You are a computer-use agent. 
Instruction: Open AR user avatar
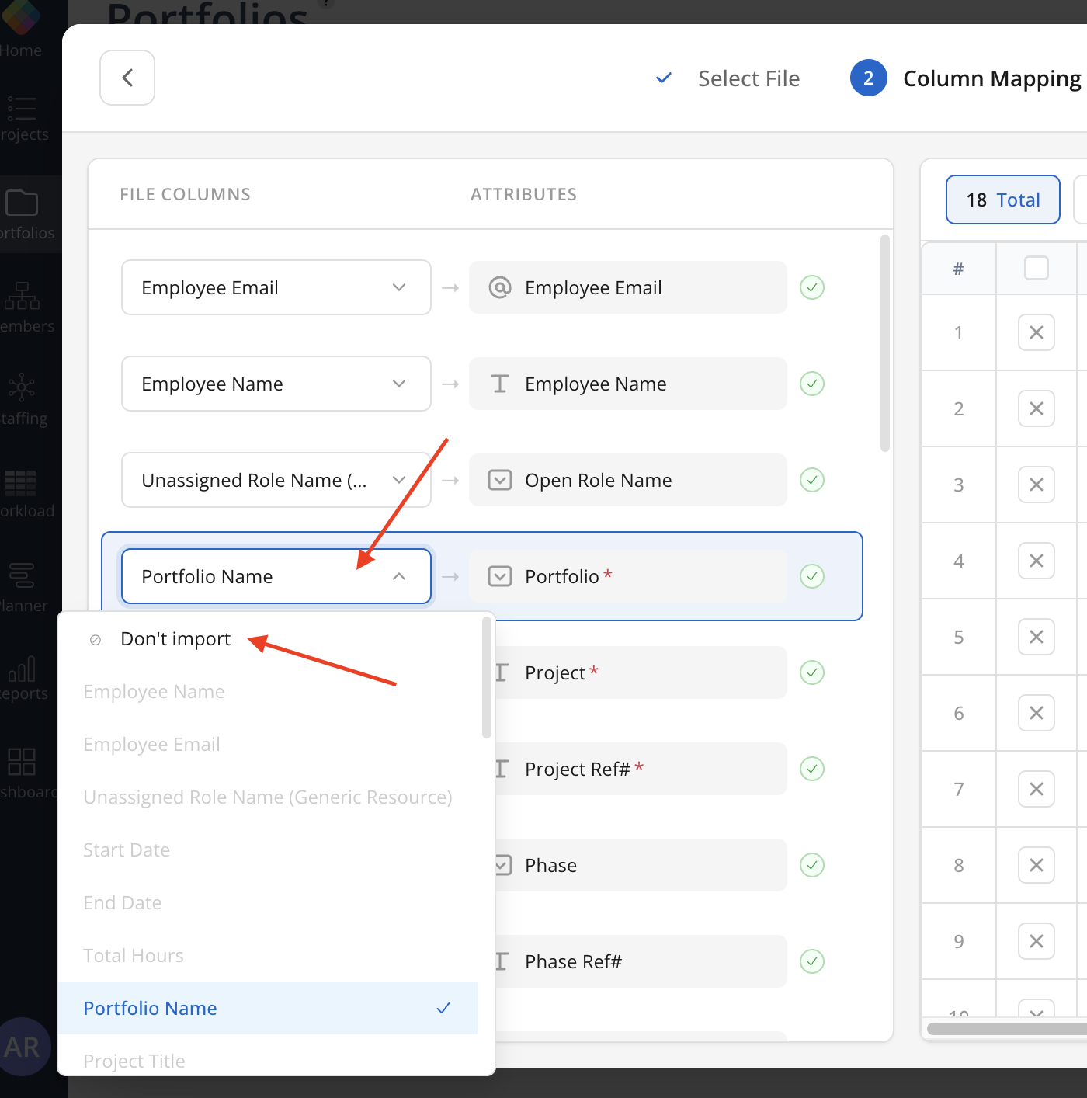tap(23, 1047)
